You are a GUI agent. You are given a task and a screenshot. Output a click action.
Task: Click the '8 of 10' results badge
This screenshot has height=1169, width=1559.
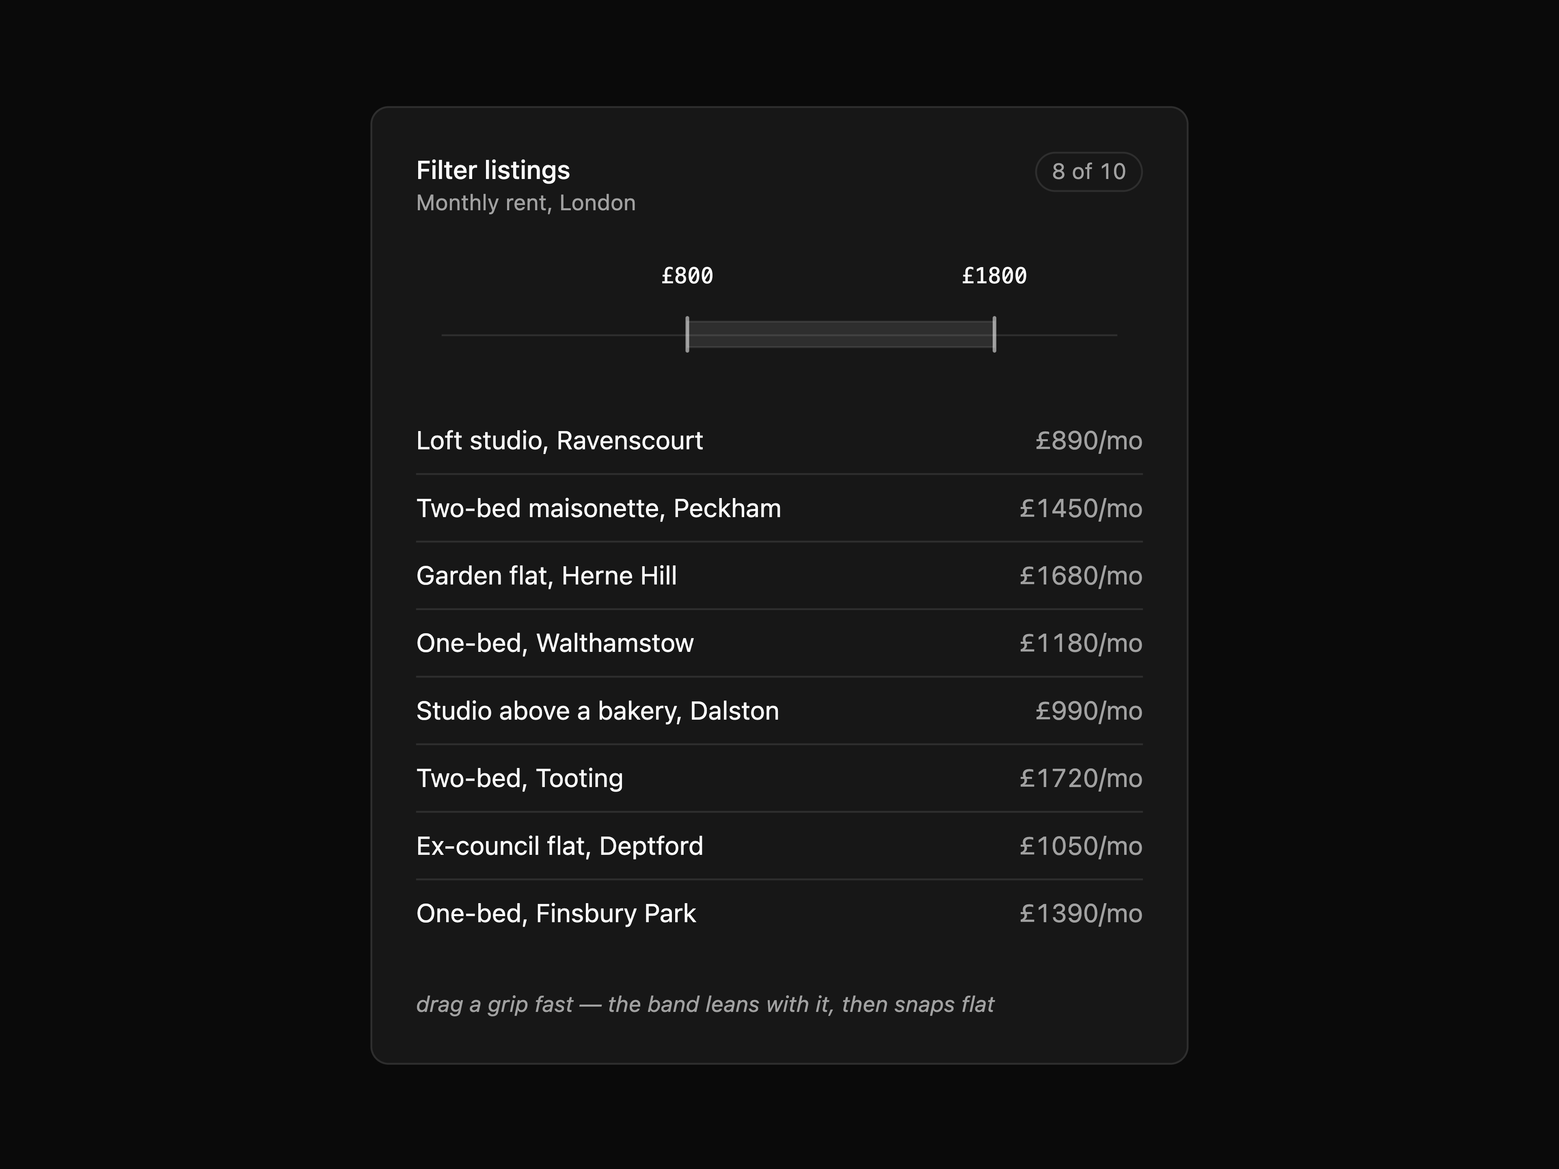[1088, 171]
